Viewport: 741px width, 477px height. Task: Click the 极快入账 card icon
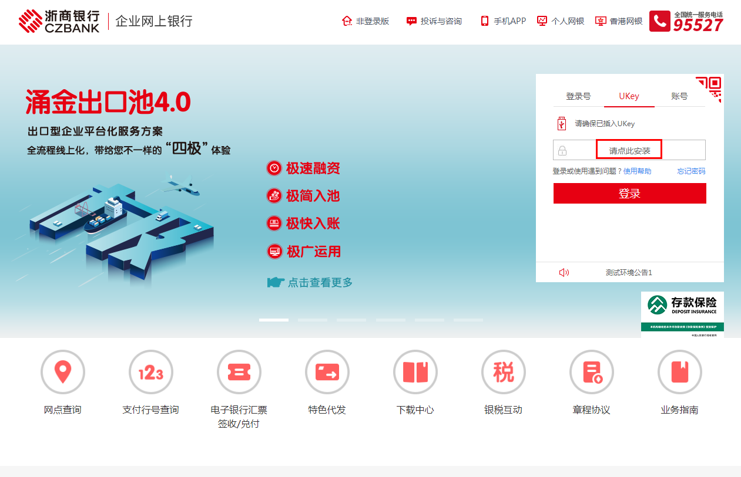click(274, 224)
